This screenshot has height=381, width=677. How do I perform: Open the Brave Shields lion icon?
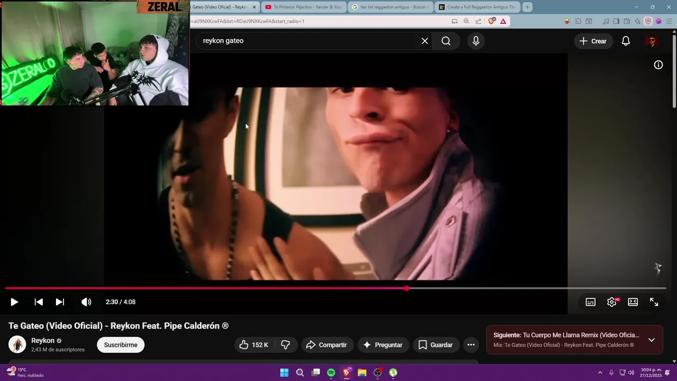point(491,21)
